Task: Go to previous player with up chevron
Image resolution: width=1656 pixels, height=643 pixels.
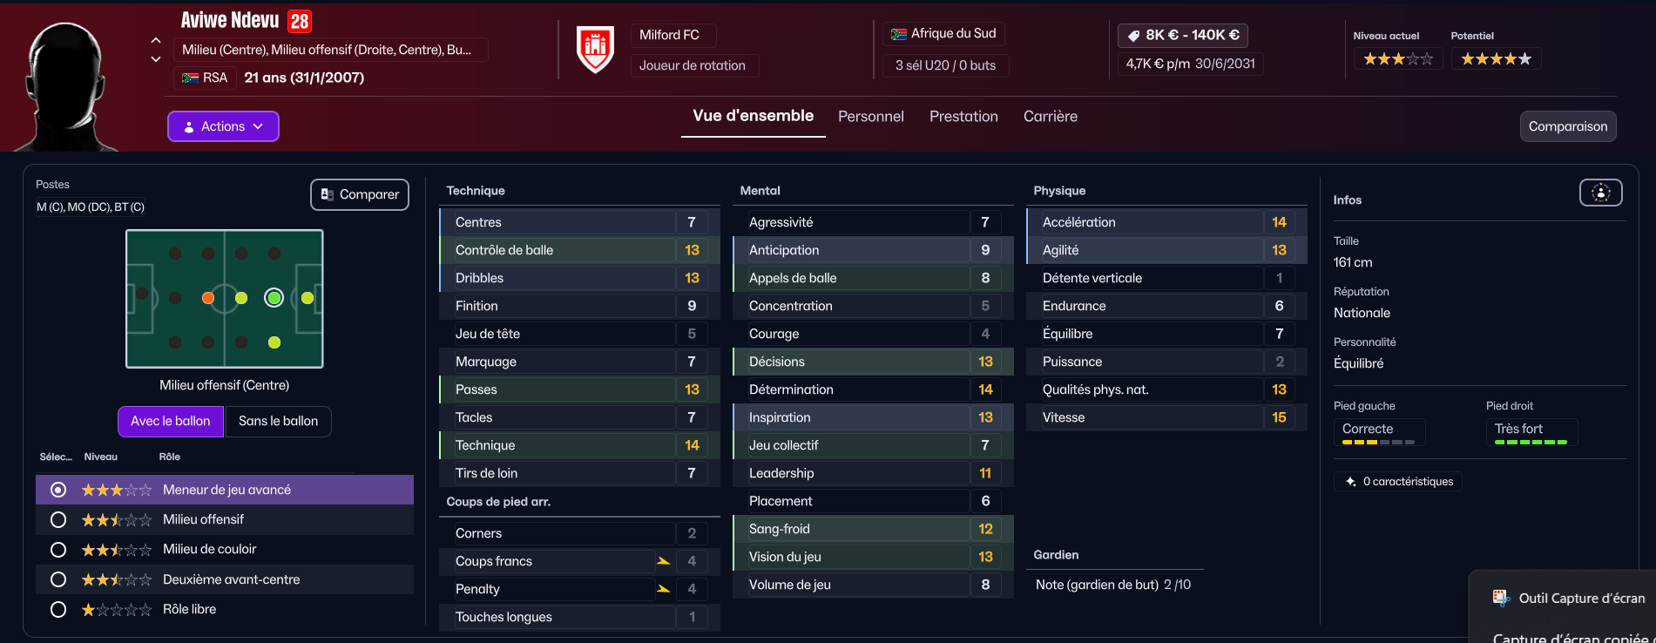Action: 156,40
